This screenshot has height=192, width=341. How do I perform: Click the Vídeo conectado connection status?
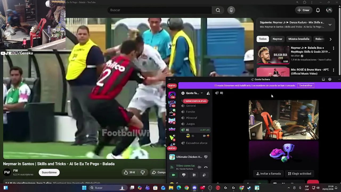[185, 166]
